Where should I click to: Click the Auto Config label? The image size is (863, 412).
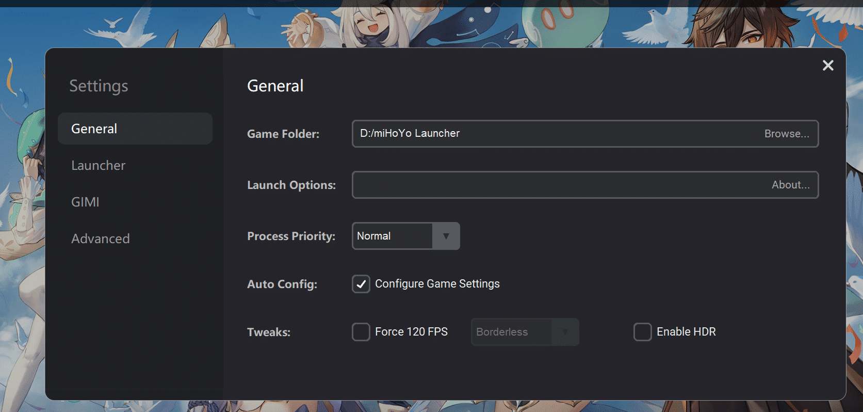pos(282,284)
